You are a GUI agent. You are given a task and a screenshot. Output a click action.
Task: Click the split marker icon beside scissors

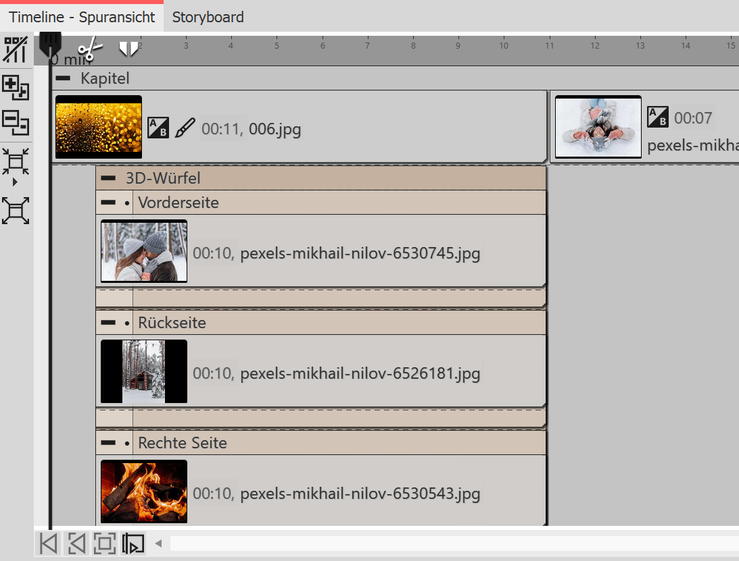click(x=128, y=49)
